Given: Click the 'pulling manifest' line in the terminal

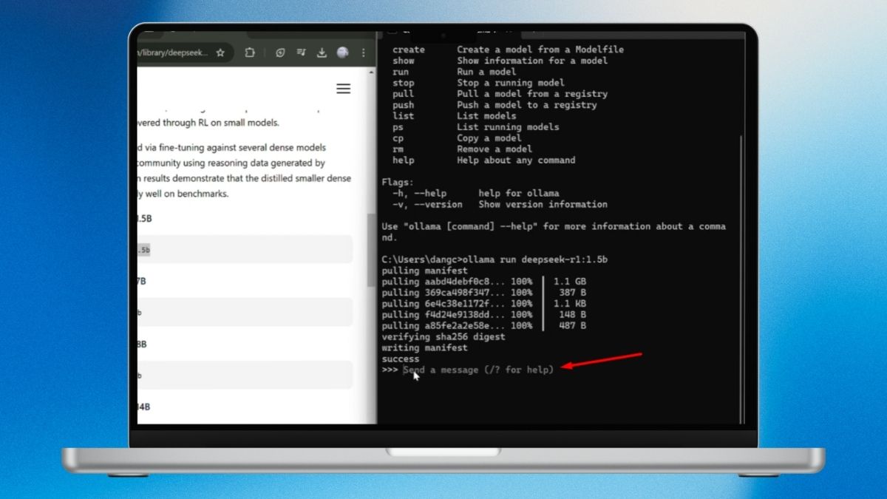Looking at the screenshot, I should (424, 271).
